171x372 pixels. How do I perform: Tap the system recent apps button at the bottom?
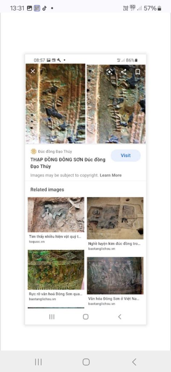tap(38, 362)
